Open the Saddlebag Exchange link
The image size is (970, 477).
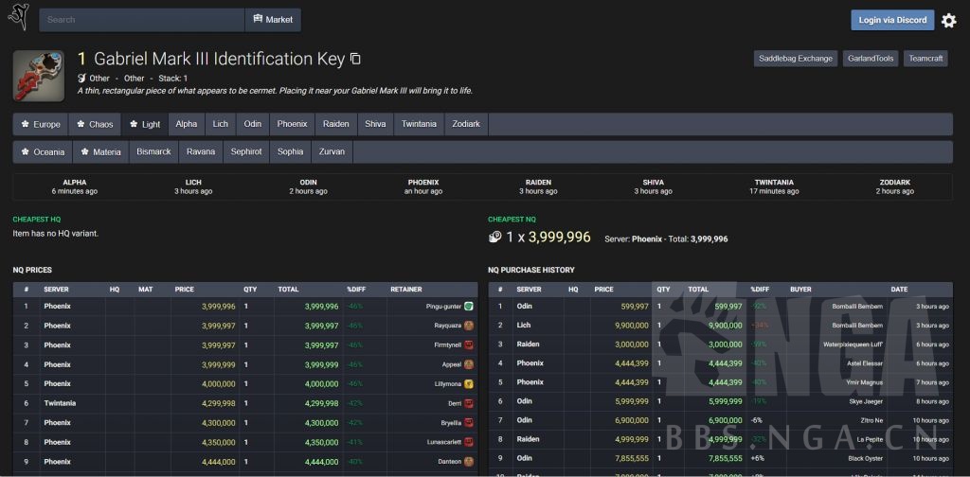click(x=795, y=59)
